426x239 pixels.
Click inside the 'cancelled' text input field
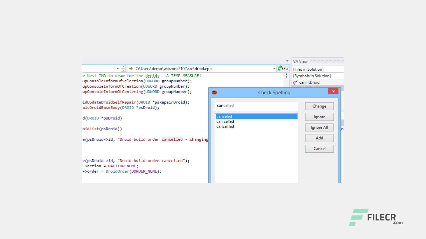(256, 106)
